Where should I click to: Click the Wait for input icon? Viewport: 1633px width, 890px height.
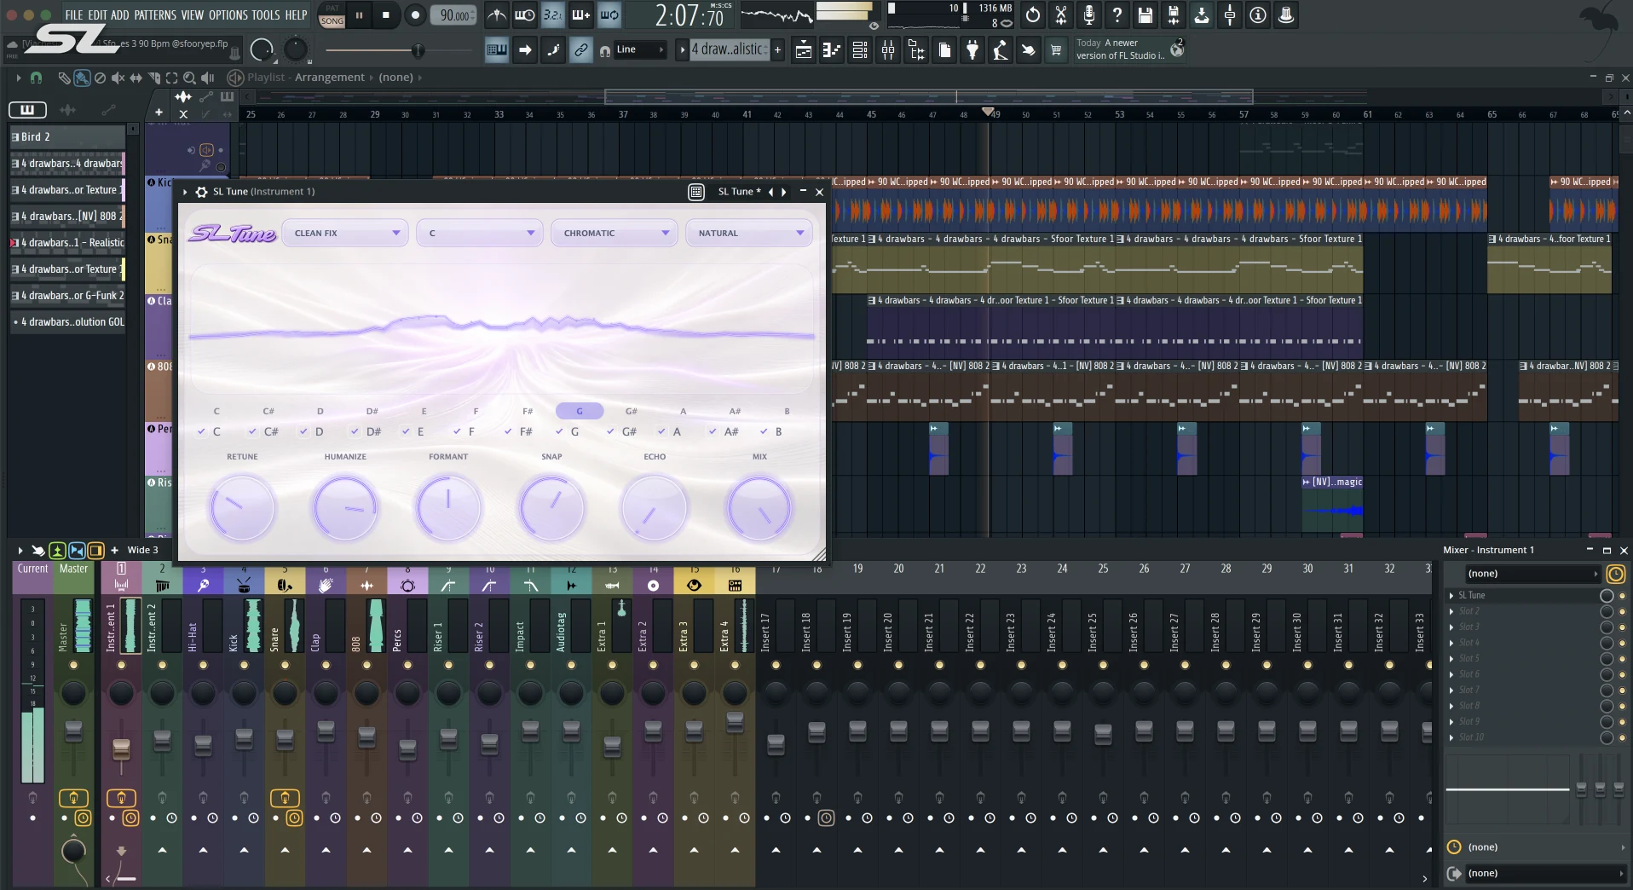point(525,14)
